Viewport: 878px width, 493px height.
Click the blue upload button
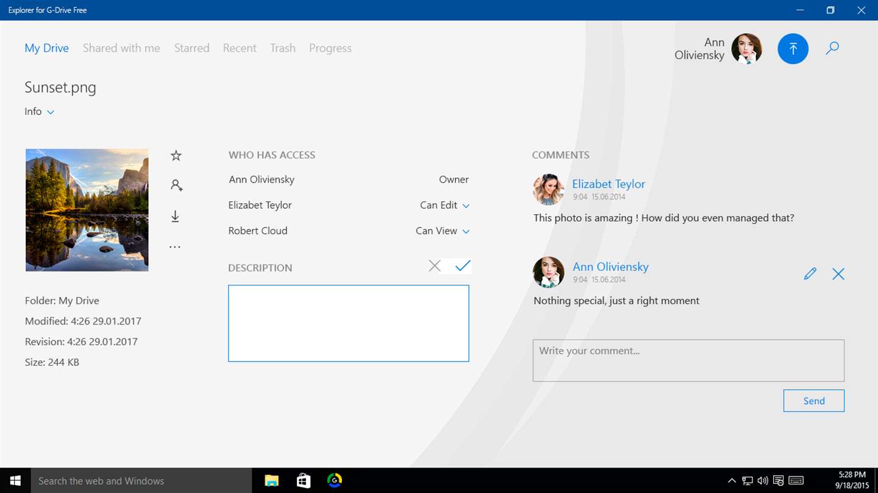pos(793,49)
